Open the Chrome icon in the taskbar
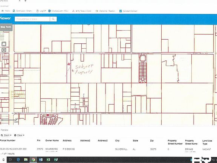The image size is (217, 163). click(x=33, y=160)
